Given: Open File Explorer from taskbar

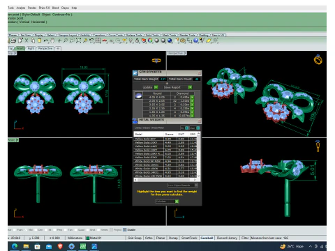Looking at the screenshot, I should tap(26, 246).
